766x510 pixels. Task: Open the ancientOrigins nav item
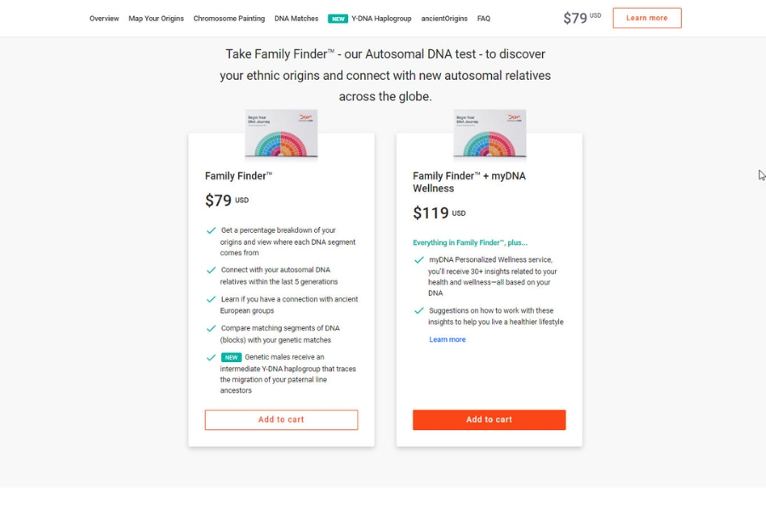coord(444,19)
